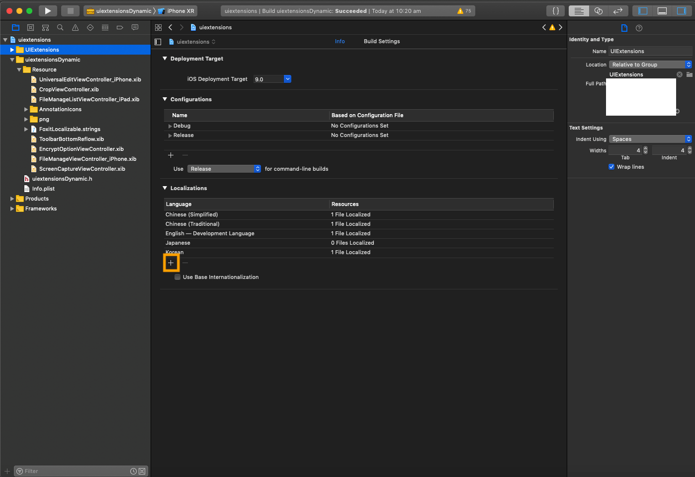
Task: Expand the UIExtensions folder in navigator
Action: pos(12,50)
